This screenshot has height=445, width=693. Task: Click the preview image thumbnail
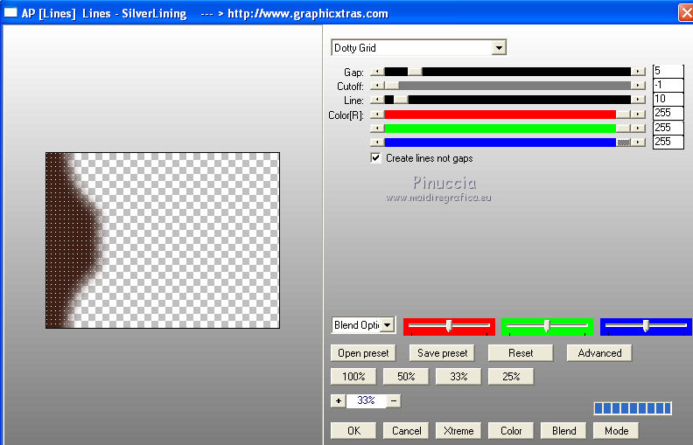[163, 240]
